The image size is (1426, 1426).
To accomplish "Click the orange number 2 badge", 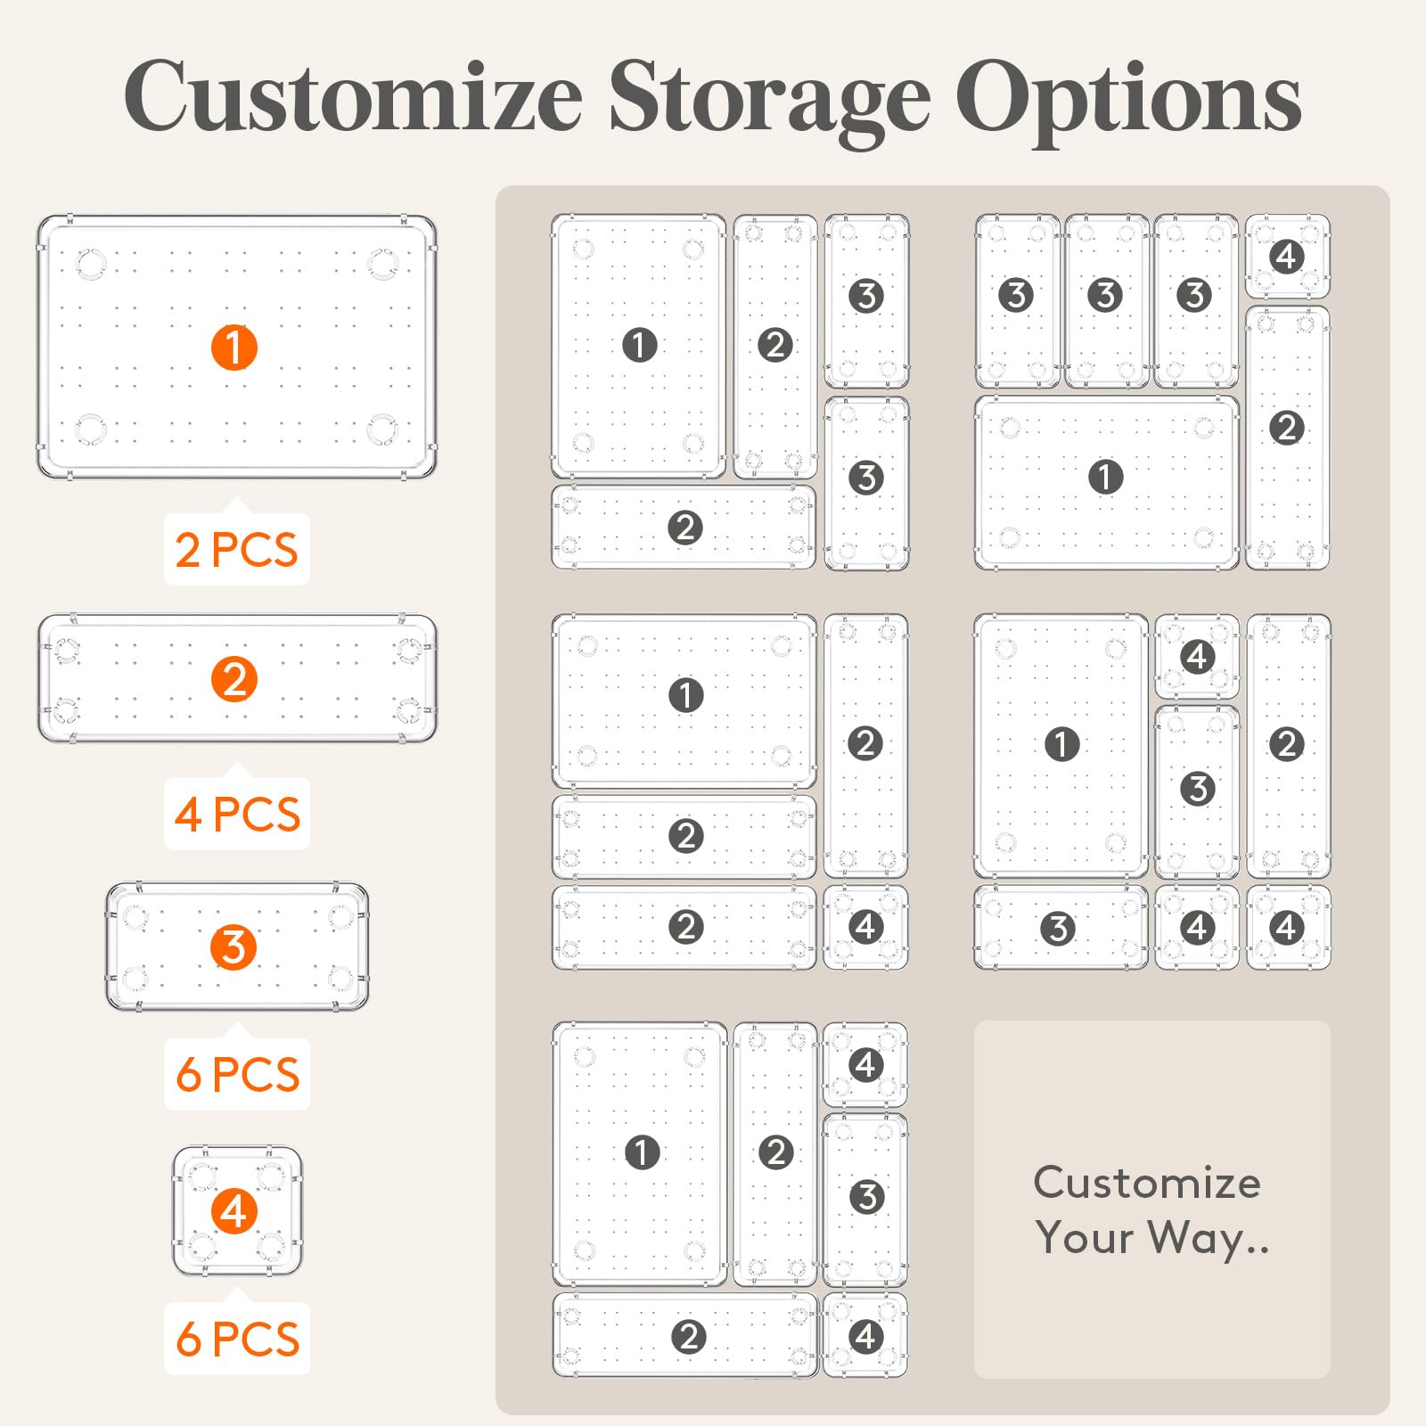I will [x=234, y=680].
